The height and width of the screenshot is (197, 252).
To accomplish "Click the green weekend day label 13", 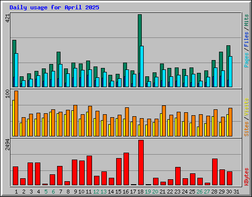I will coord(103,192).
